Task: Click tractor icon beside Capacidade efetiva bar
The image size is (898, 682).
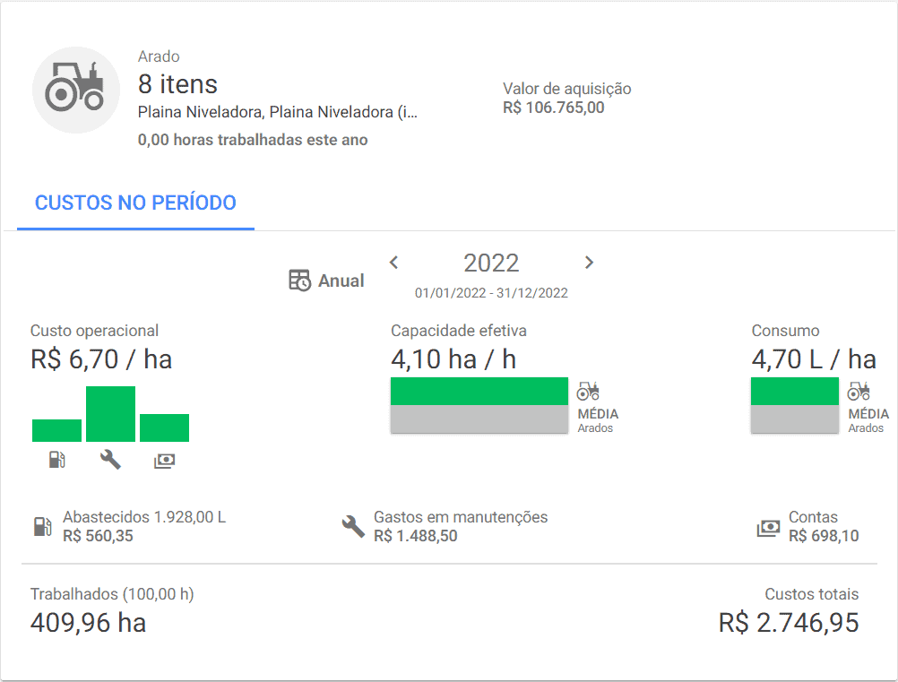Action: [588, 391]
